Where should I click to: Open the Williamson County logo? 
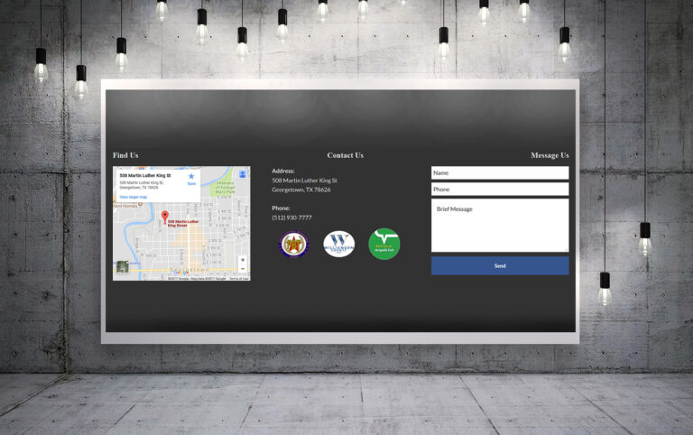339,244
